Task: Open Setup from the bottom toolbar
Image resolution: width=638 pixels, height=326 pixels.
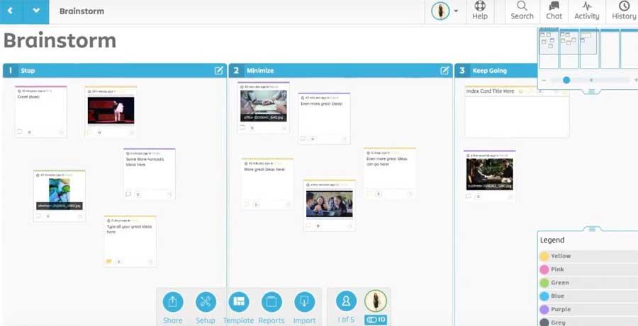Action: [x=206, y=308]
